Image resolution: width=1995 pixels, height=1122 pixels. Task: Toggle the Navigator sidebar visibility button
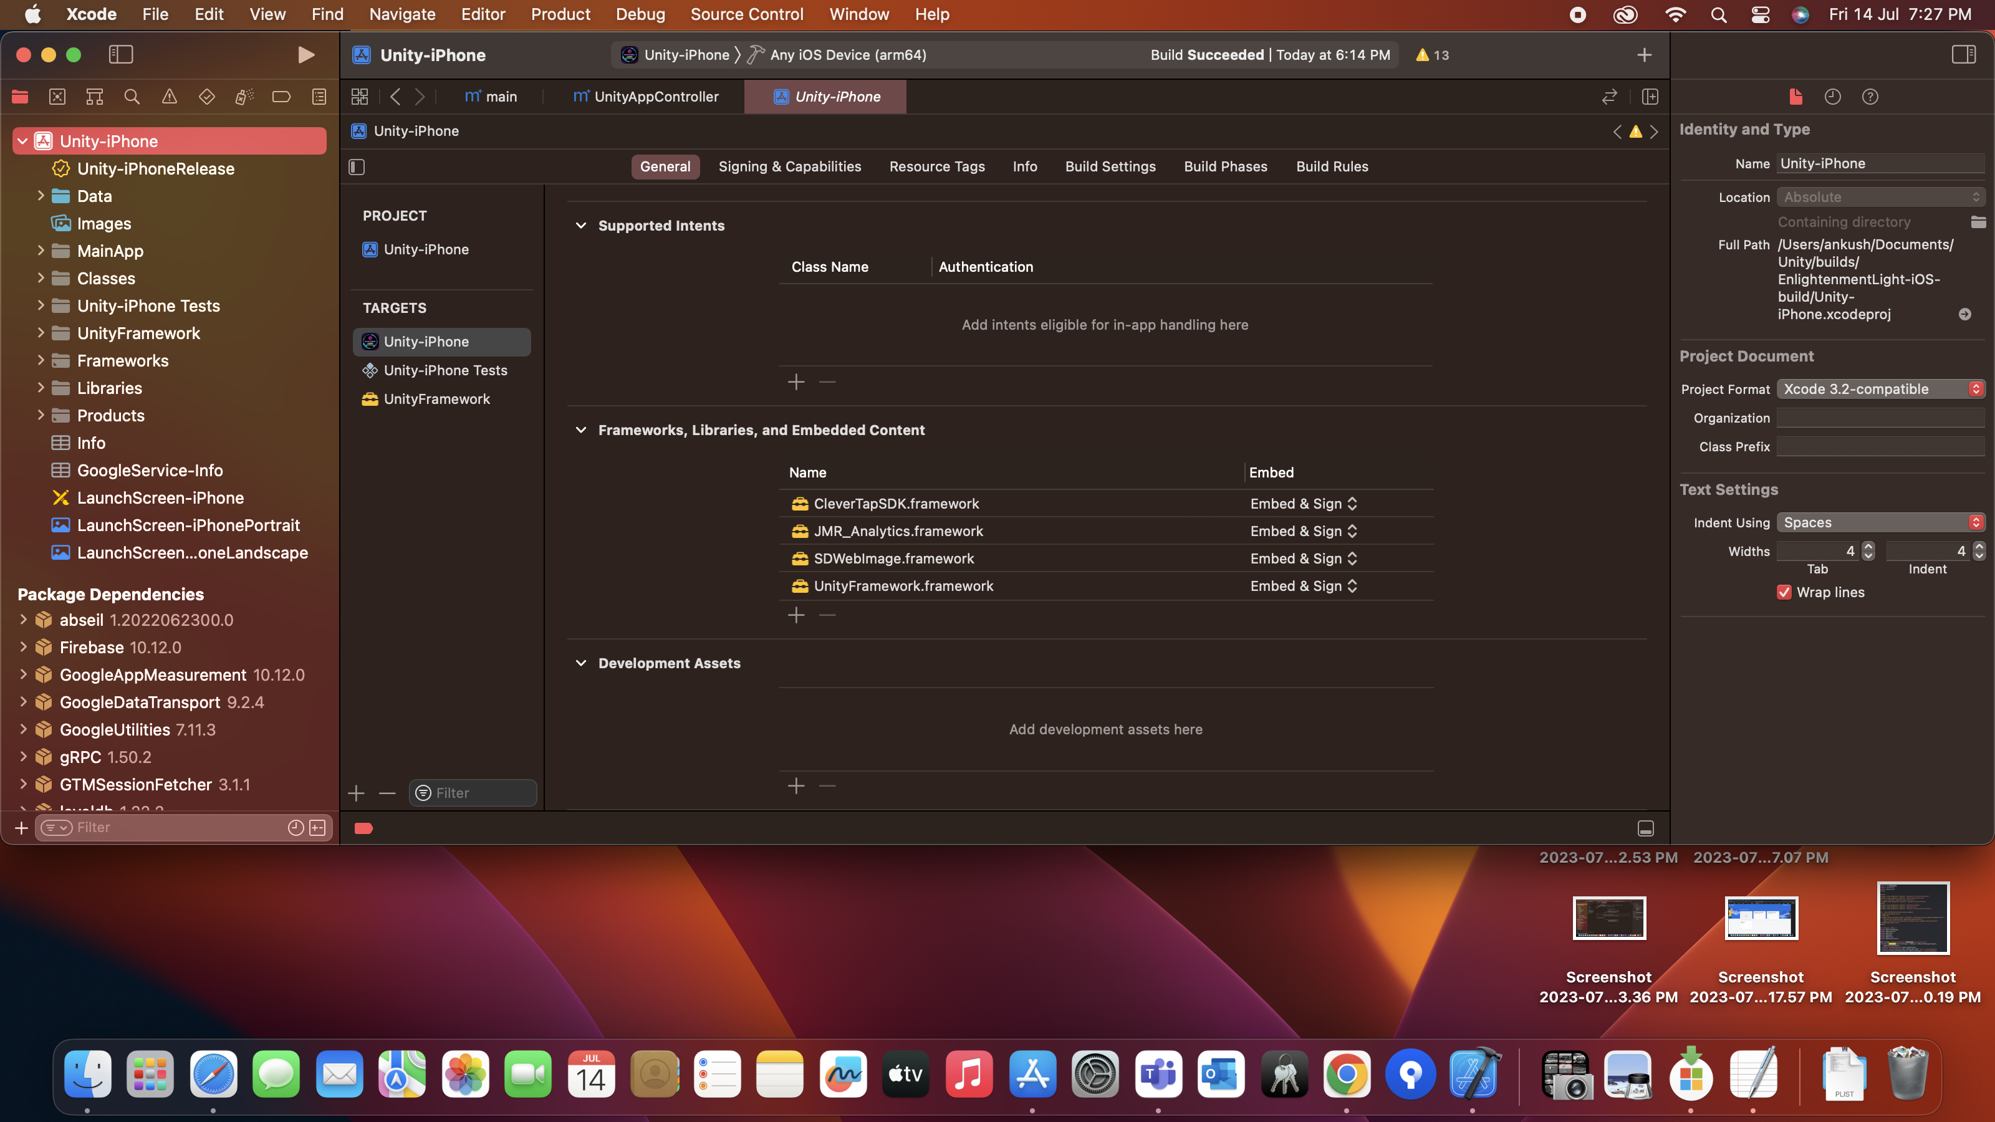121,55
